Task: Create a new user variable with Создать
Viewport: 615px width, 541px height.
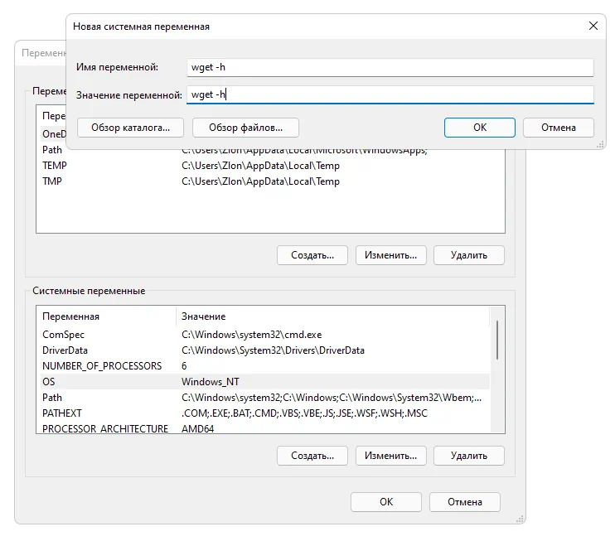Action: (312, 255)
